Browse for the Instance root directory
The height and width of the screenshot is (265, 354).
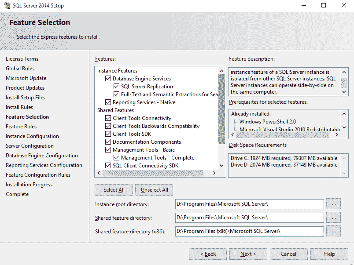point(333,203)
